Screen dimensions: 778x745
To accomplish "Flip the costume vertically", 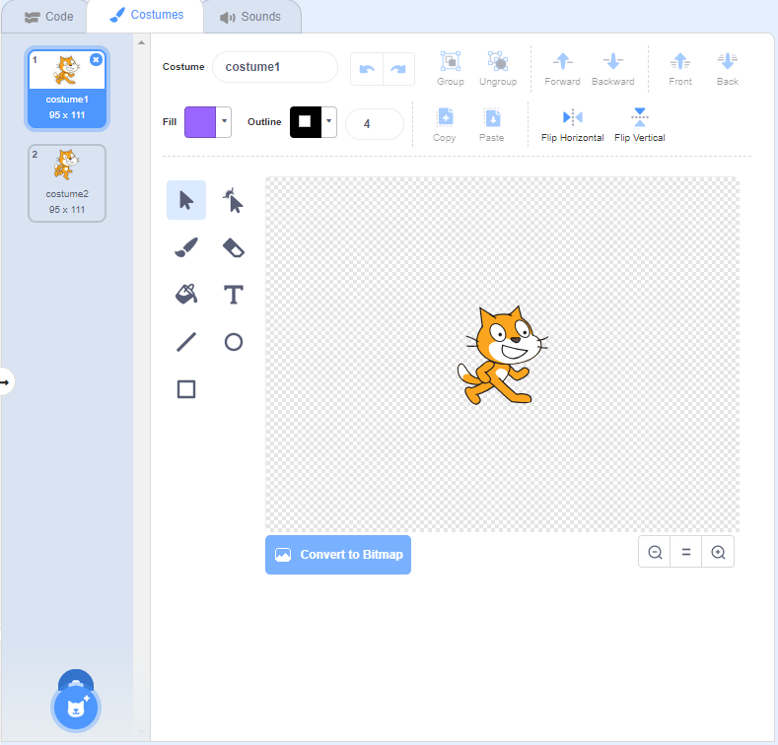I will [640, 125].
